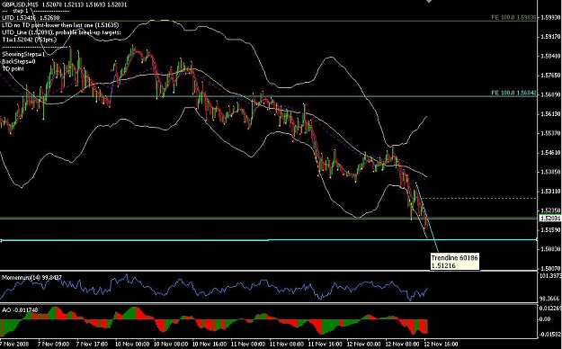Click price scale value 1.59170
The width and height of the screenshot is (562, 349).
pos(551,37)
